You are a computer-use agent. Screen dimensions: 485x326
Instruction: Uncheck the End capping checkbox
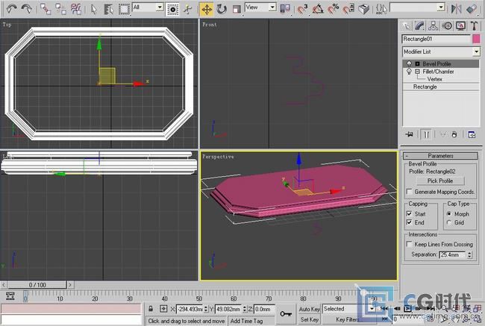tap(409, 222)
